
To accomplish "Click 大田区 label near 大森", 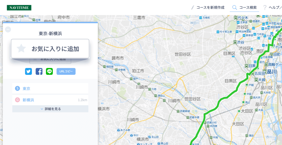I will coord(247,111).
